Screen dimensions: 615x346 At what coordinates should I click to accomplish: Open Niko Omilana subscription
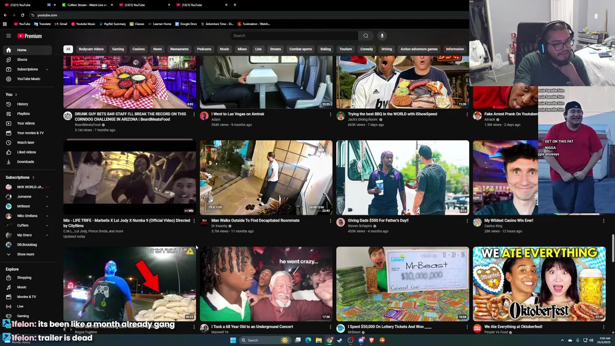pyautogui.click(x=27, y=216)
